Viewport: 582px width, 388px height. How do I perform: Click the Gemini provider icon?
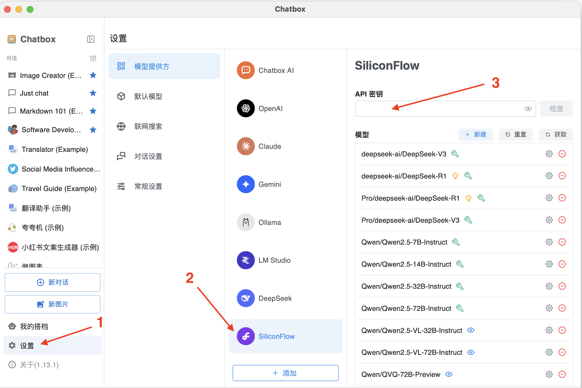point(246,184)
